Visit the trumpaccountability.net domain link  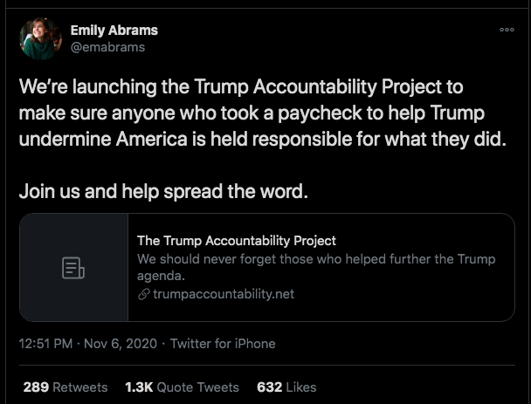pos(223,294)
